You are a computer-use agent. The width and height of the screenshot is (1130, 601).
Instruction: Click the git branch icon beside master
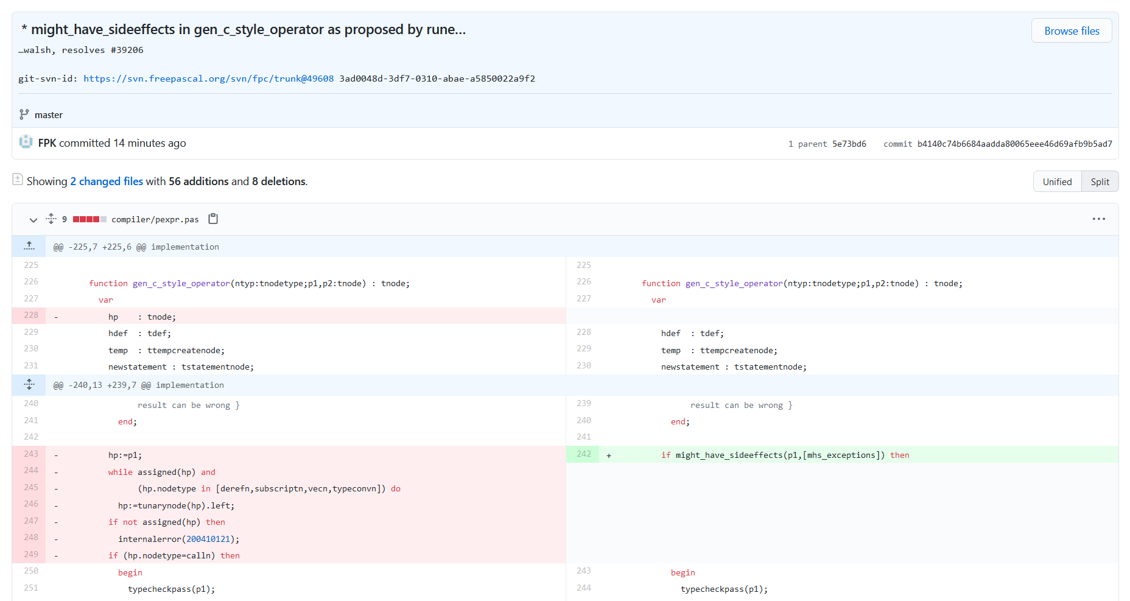(x=24, y=114)
